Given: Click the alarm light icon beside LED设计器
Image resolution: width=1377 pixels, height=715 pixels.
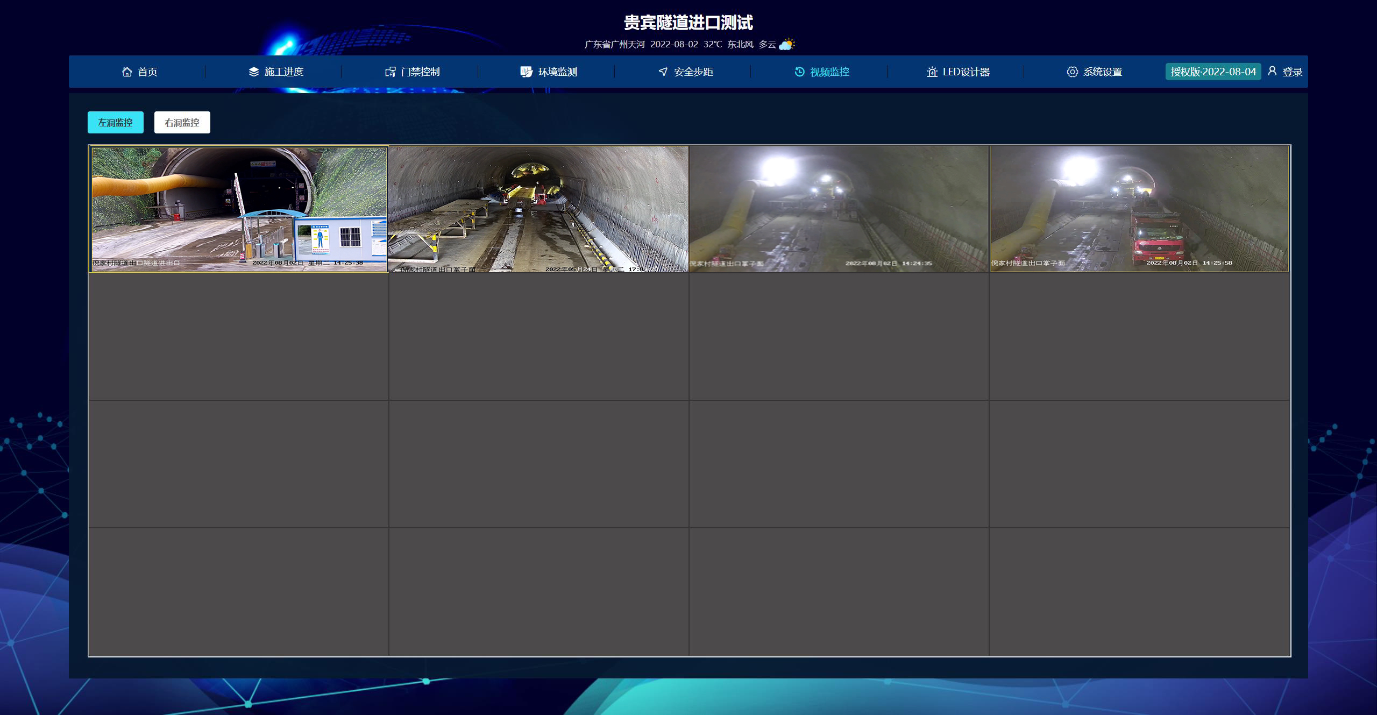Looking at the screenshot, I should tap(932, 72).
